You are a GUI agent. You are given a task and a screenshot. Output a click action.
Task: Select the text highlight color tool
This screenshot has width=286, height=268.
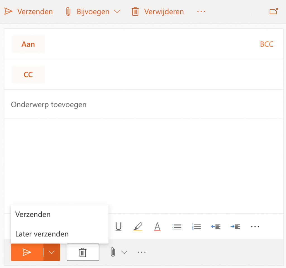click(138, 227)
